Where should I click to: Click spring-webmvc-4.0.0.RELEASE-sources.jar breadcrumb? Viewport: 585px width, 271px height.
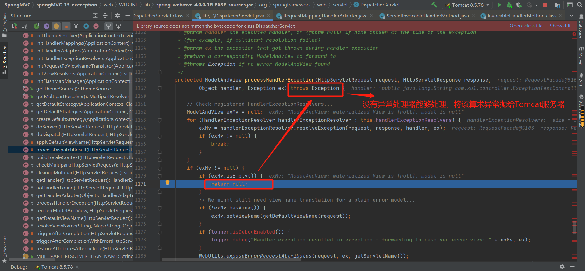pos(204,5)
